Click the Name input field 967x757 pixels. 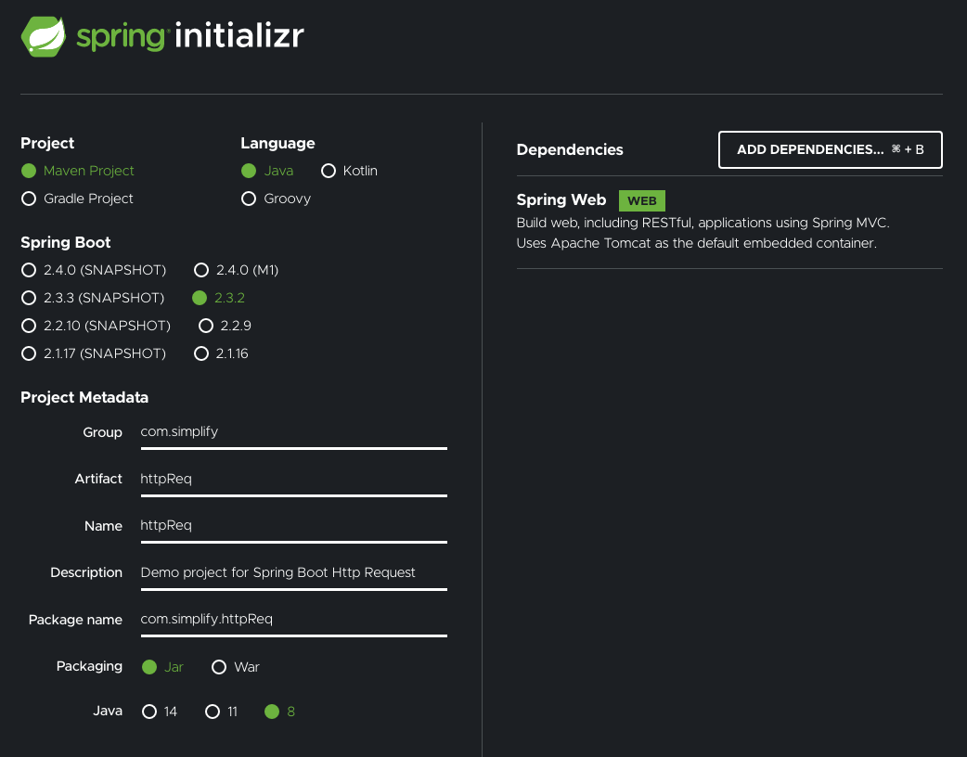pos(293,525)
